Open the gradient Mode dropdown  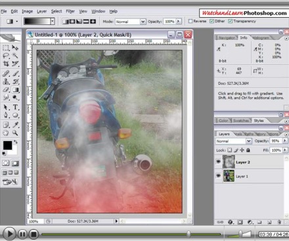131,22
